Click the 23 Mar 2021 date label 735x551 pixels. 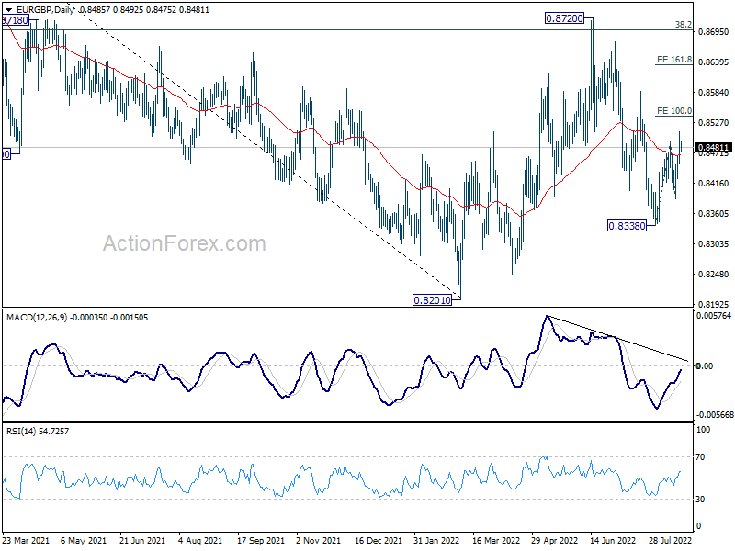point(26,540)
